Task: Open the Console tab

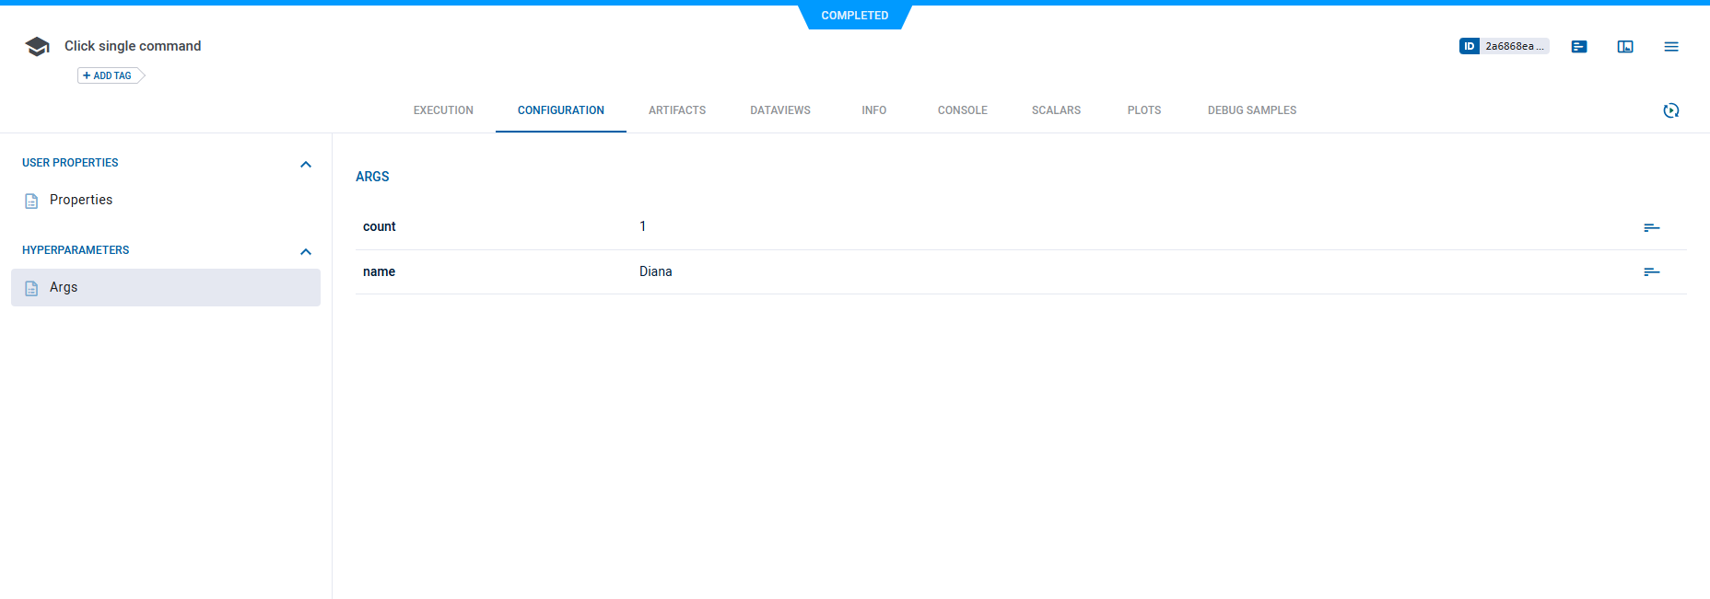Action: coord(962,110)
